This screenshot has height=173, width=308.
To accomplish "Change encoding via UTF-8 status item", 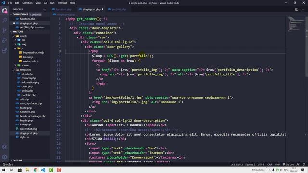I will point(261,164).
